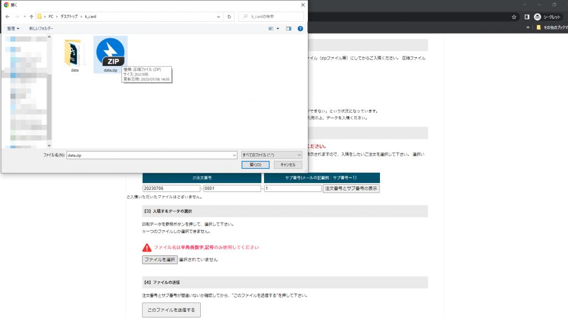Open the 整理 menu
This screenshot has height=318, width=568.
pyautogui.click(x=13, y=28)
